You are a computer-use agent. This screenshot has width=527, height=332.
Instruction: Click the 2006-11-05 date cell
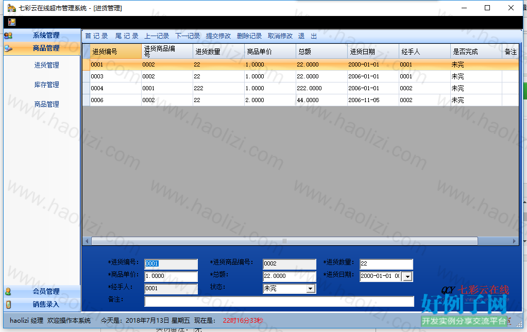coord(373,100)
